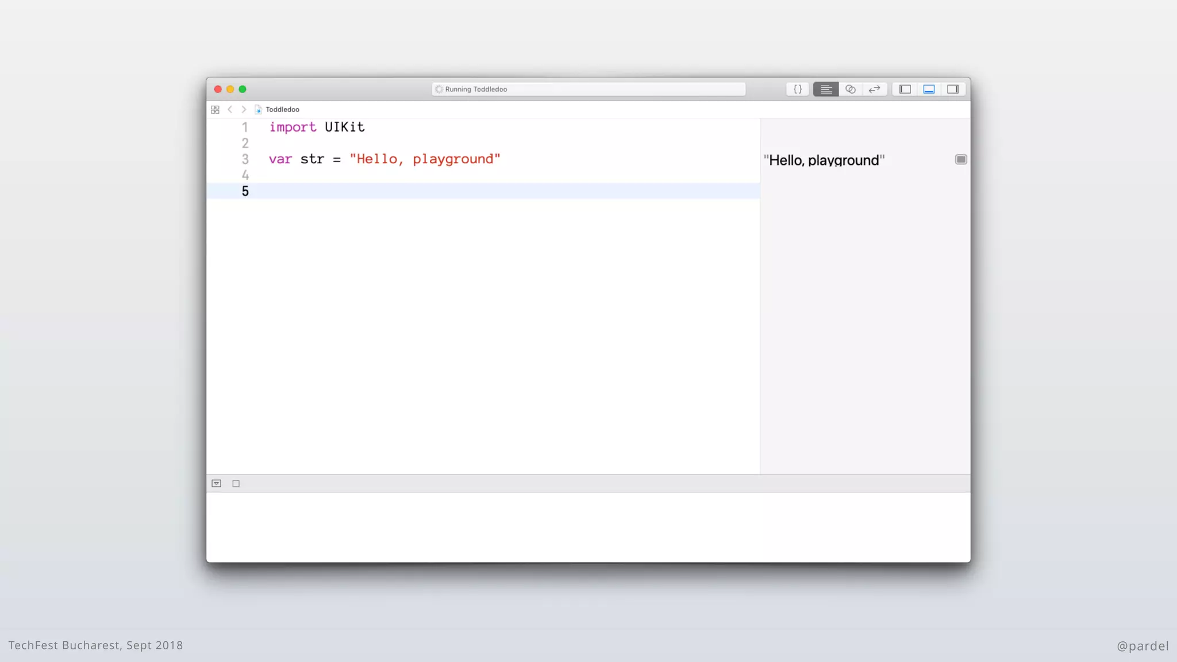The image size is (1177, 662).
Task: Open the related items grid menu
Action: [216, 109]
